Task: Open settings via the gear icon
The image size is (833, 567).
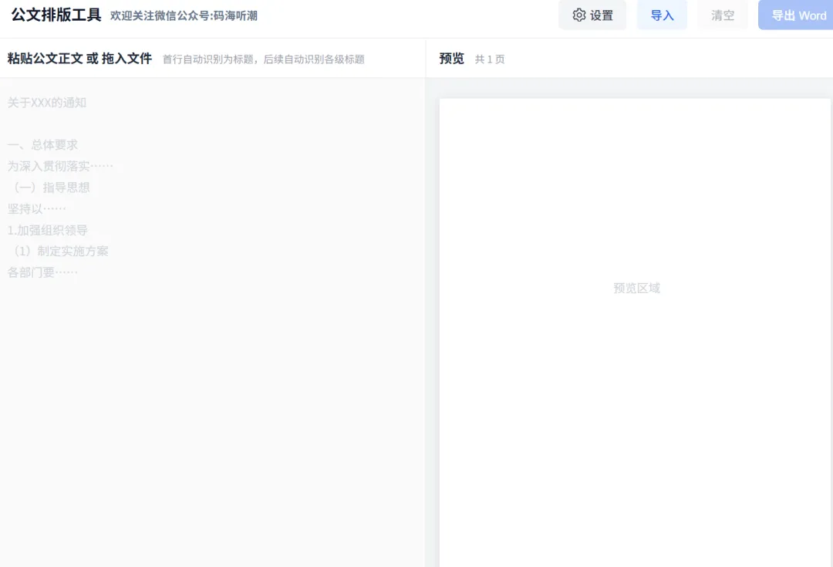Action: point(579,15)
